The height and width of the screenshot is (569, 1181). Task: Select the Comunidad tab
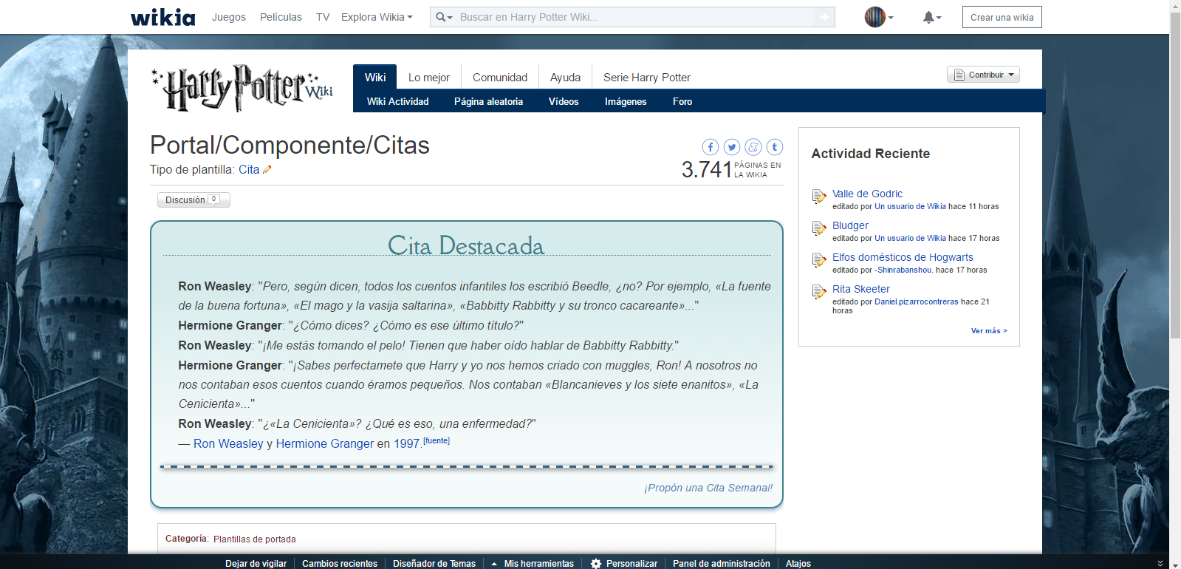pyautogui.click(x=500, y=77)
